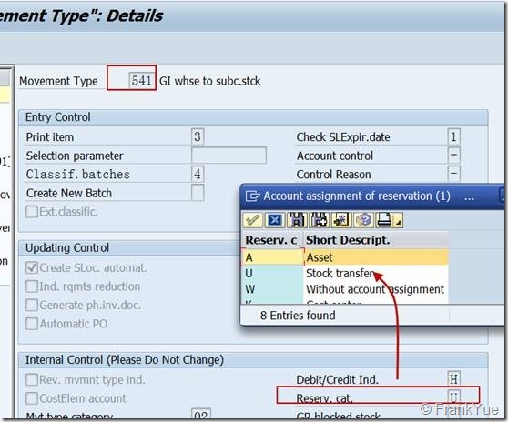This screenshot has width=508, height=422.
Task: Click the globe information icon in the popup toolbar
Action: pos(363,220)
